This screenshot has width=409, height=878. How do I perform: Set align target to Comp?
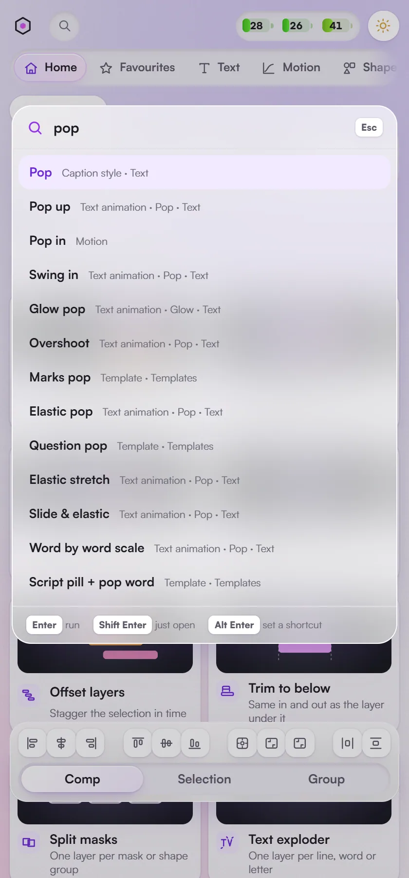tap(82, 779)
